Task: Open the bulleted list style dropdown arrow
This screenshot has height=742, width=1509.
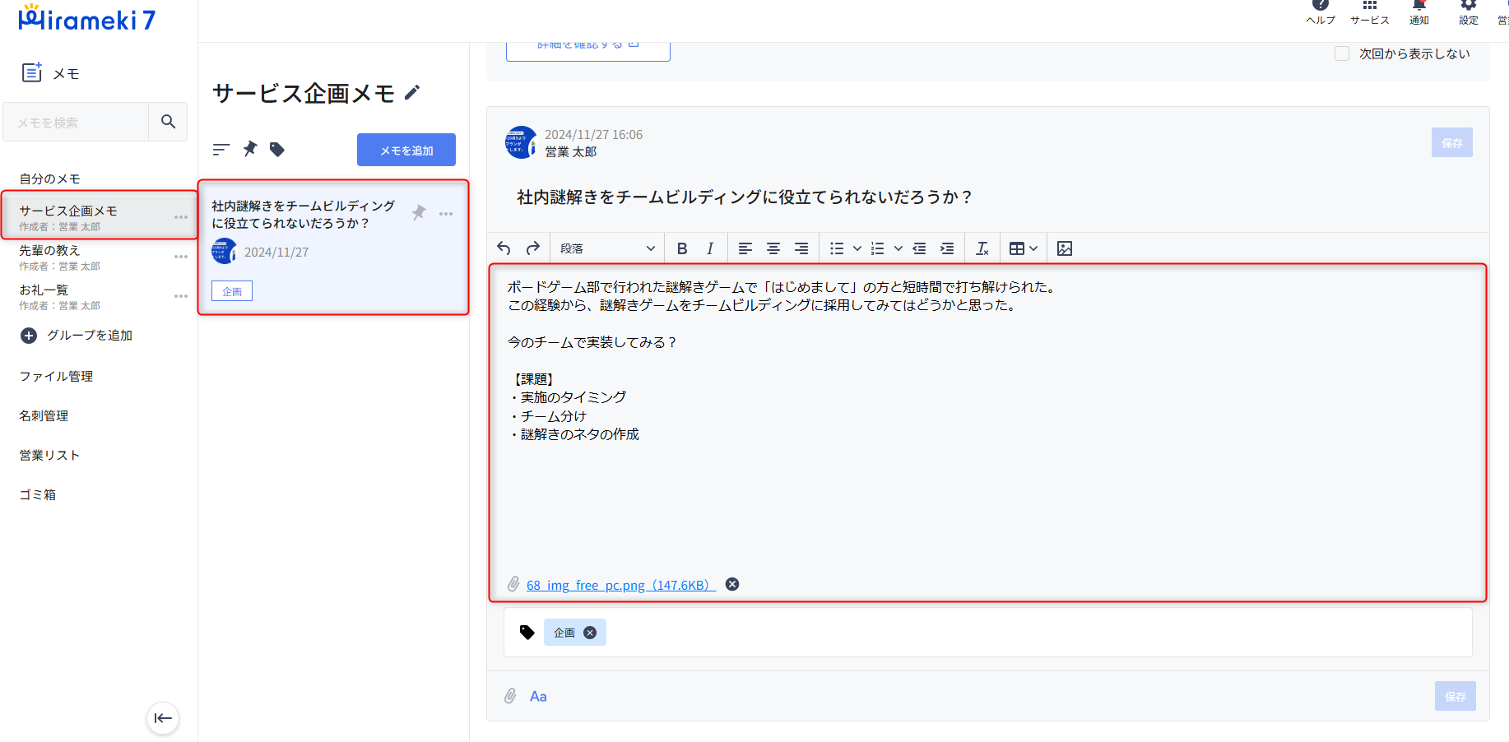Action: (857, 248)
